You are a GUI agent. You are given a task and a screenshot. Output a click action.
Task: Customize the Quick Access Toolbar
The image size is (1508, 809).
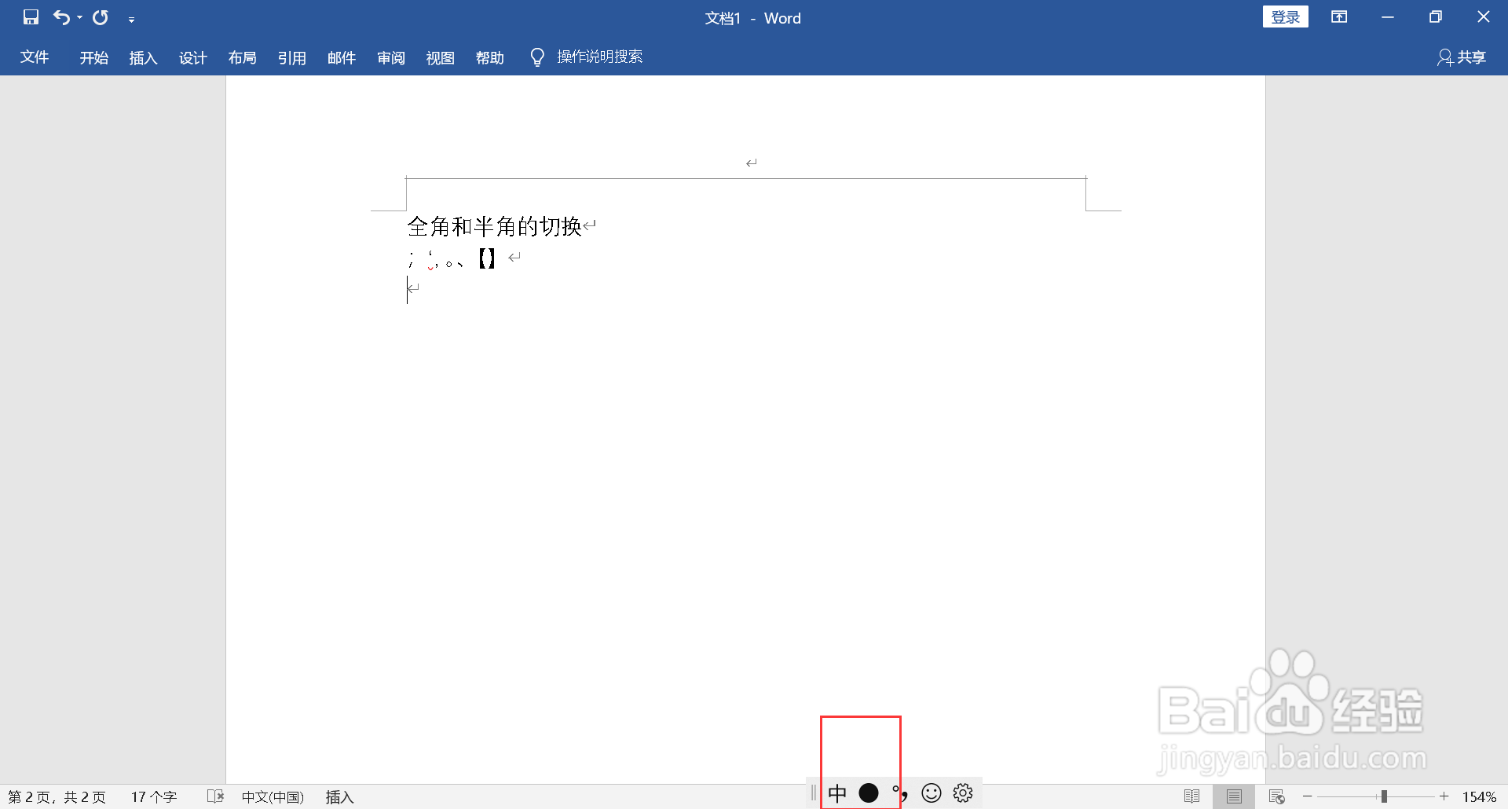pyautogui.click(x=131, y=19)
